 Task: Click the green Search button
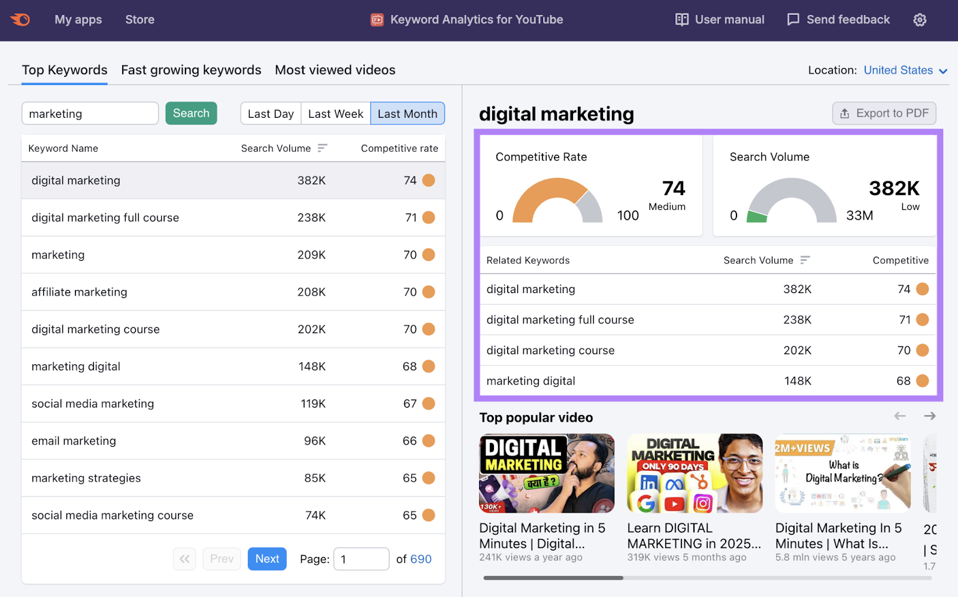coord(191,113)
